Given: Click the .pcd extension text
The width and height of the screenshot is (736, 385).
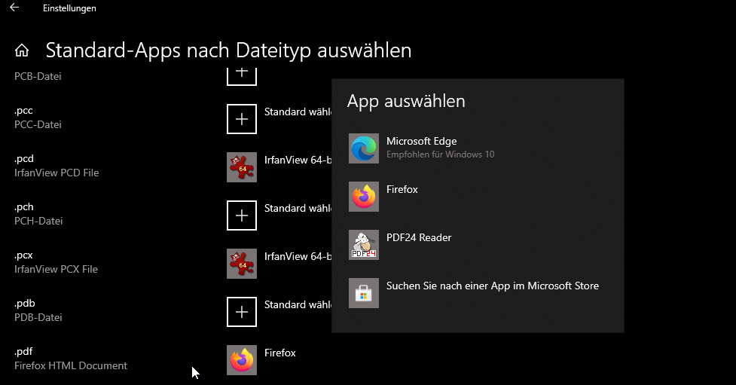Looking at the screenshot, I should tap(24, 159).
